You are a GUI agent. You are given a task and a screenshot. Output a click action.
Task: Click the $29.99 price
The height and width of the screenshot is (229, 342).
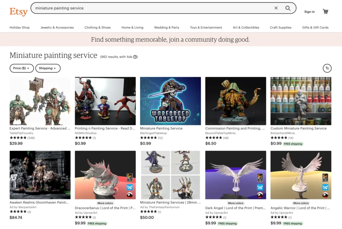(x=16, y=143)
